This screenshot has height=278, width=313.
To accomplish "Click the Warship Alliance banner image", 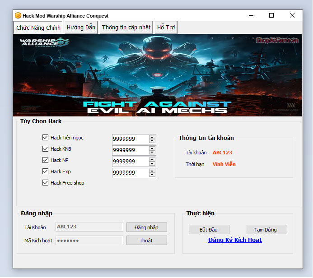I will [158, 75].
